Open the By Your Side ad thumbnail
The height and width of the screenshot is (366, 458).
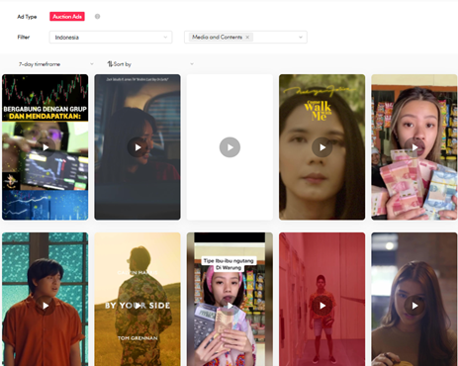tap(137, 299)
